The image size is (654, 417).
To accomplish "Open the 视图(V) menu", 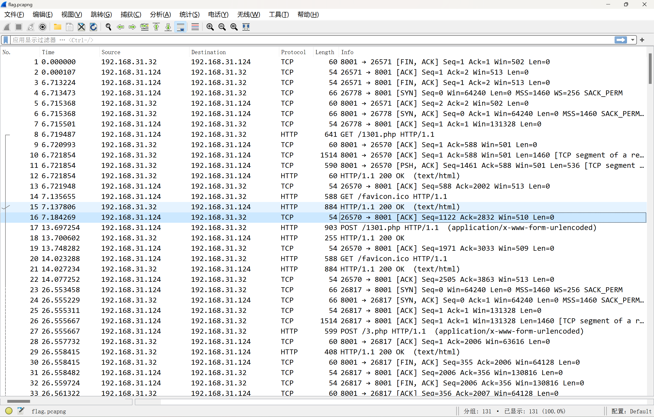I will click(x=72, y=14).
